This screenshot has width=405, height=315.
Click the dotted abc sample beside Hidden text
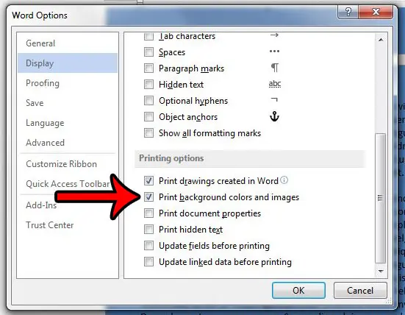tap(275, 84)
